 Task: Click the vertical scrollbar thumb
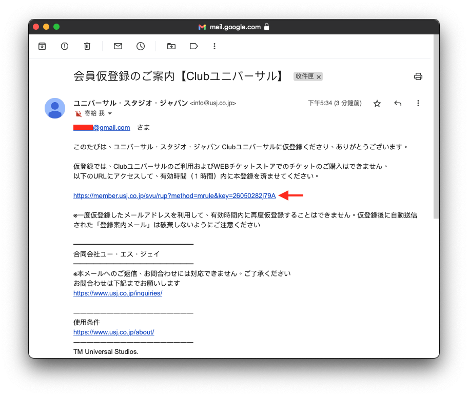click(x=436, y=126)
